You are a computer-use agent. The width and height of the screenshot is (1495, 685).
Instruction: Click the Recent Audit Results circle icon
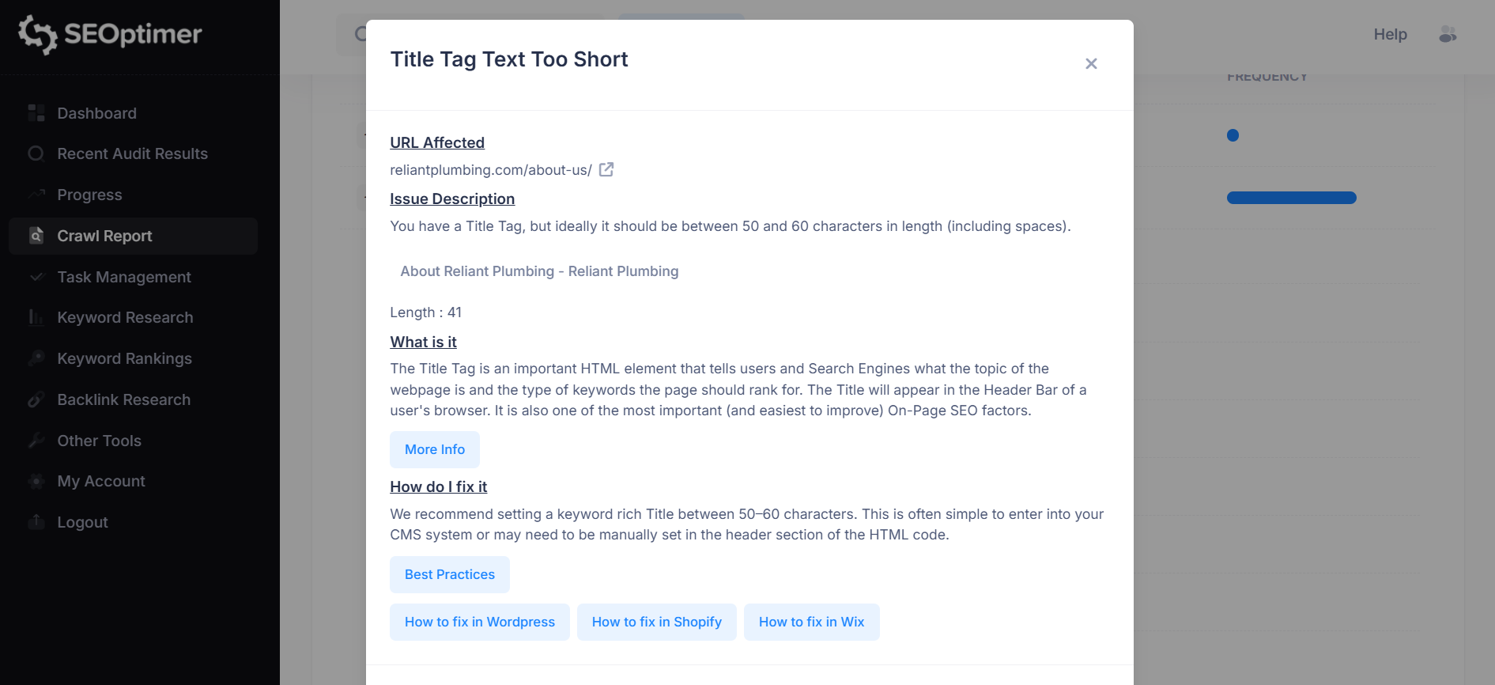36,153
